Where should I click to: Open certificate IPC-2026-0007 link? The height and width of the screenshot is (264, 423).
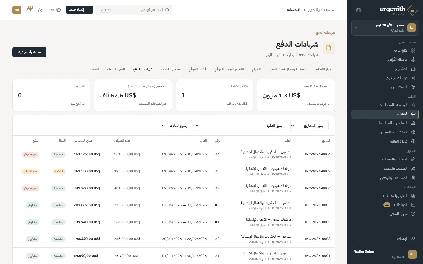[318, 171]
